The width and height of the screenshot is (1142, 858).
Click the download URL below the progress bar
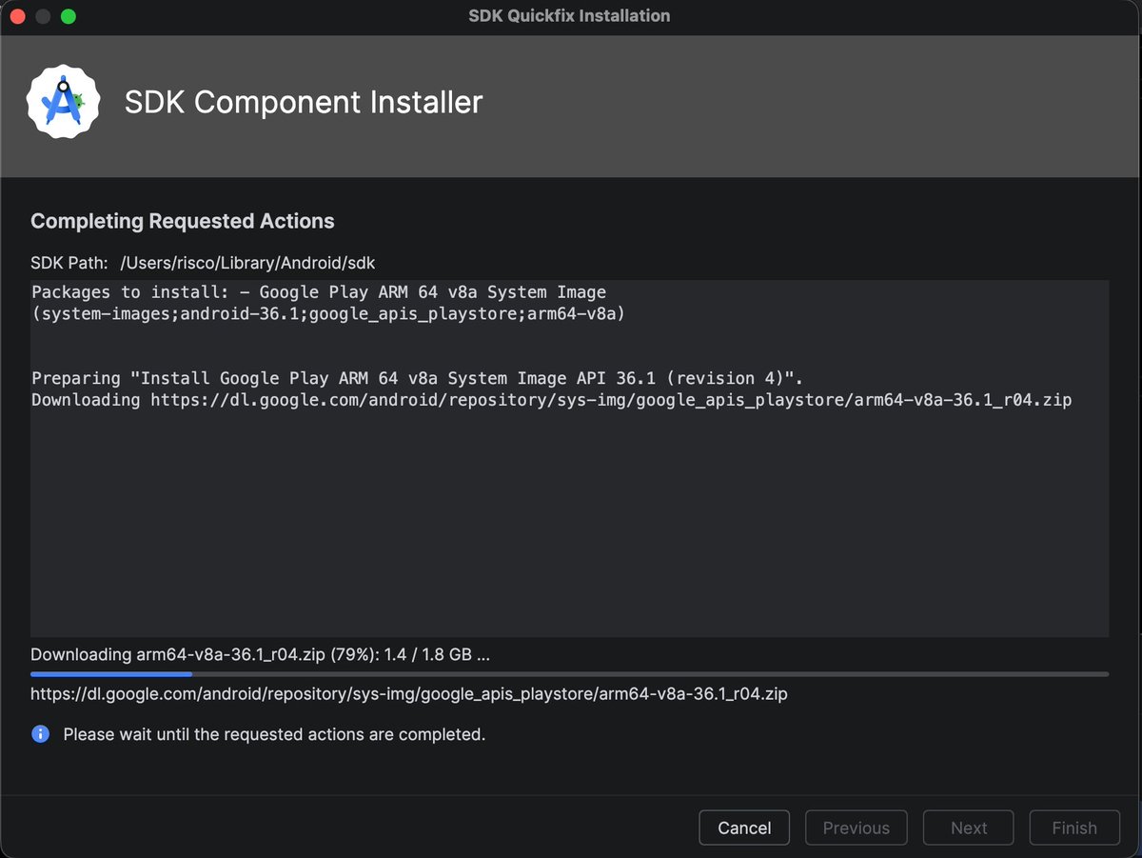tap(409, 694)
